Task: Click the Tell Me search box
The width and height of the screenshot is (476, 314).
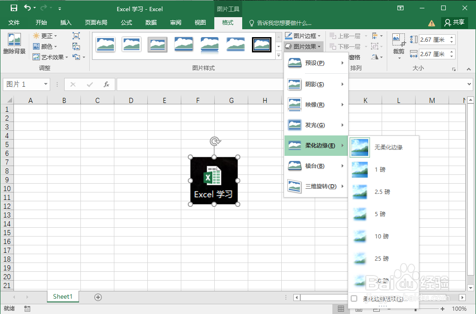Action: (280, 23)
